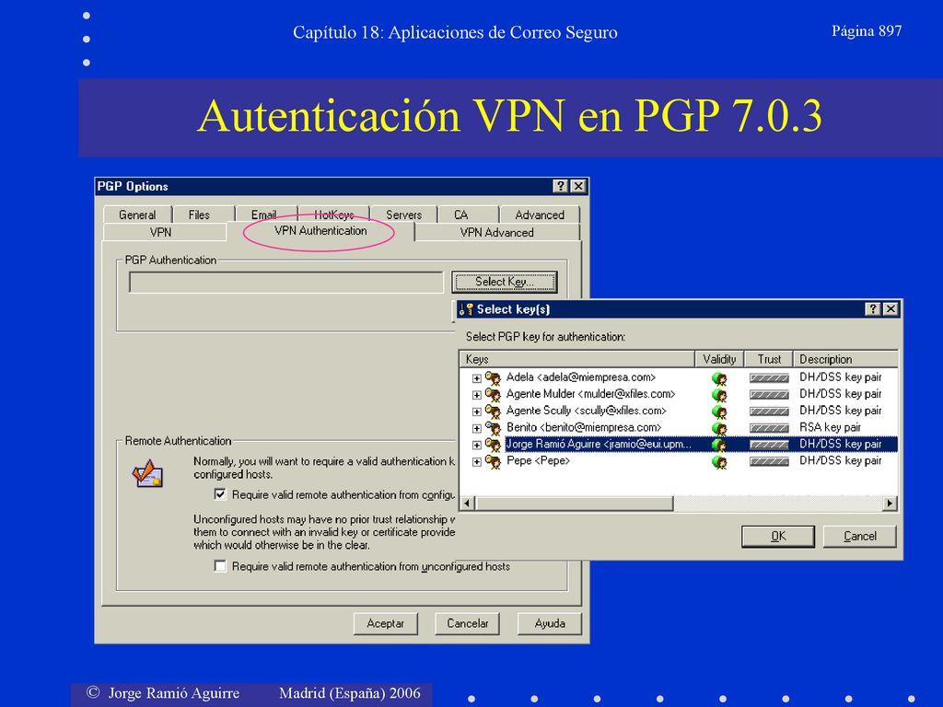Click the trust bar in Benito's row
This screenshot has height=707, width=943.
click(769, 428)
